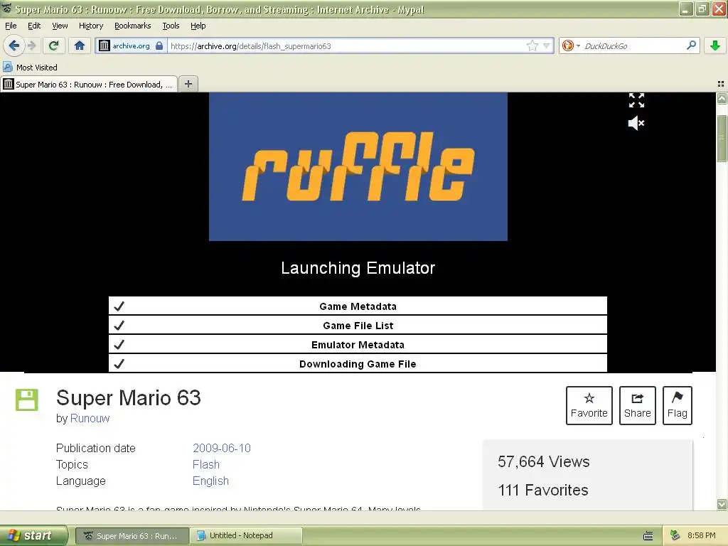Click the Launching Emulator status text
728x546 pixels.
(x=358, y=268)
